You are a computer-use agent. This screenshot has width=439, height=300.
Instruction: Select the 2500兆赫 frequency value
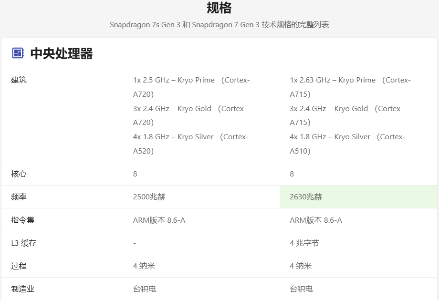[149, 197]
